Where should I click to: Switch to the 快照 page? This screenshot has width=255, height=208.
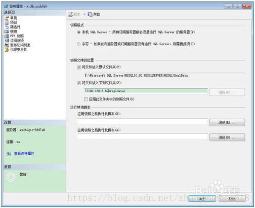point(14,31)
